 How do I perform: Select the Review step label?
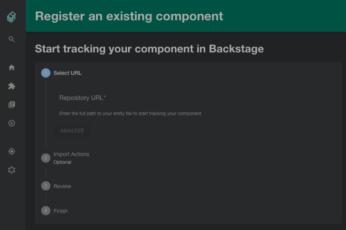(x=62, y=186)
